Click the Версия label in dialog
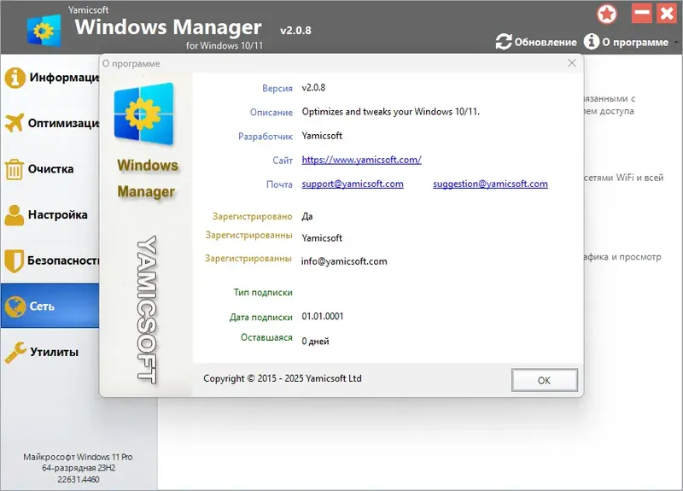Image resolution: width=683 pixels, height=491 pixels. (277, 88)
